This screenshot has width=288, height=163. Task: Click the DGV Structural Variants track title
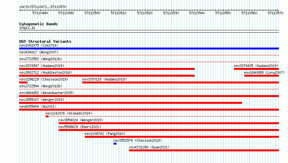(x=45, y=41)
